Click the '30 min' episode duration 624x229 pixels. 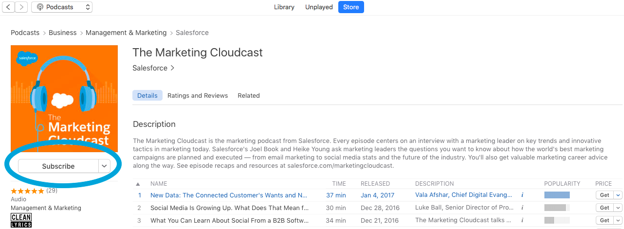(336, 208)
